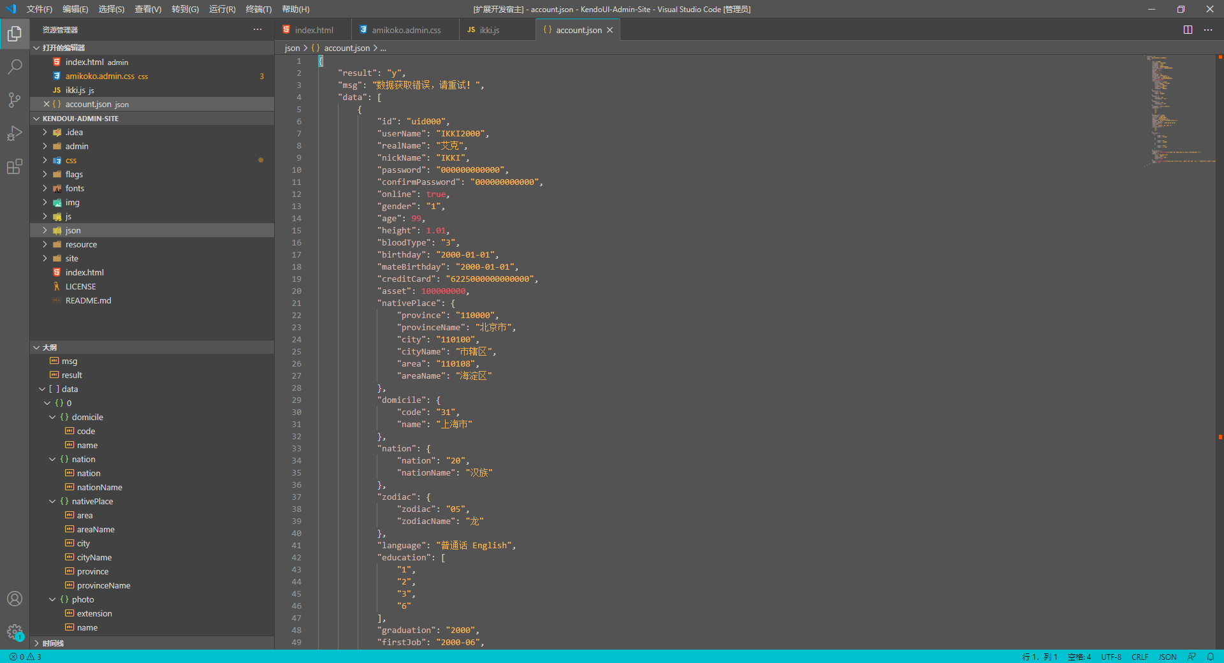
Task: Open the 选择(S) menu
Action: tap(112, 9)
